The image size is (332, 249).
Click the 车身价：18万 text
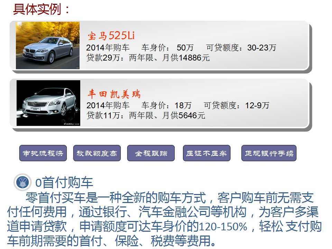pyautogui.click(x=166, y=105)
